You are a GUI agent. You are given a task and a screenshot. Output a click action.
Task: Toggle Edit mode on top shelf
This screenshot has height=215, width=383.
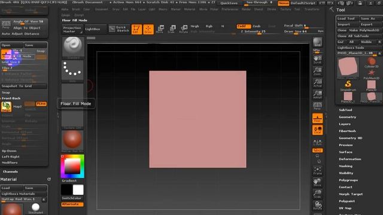tap(136, 29)
